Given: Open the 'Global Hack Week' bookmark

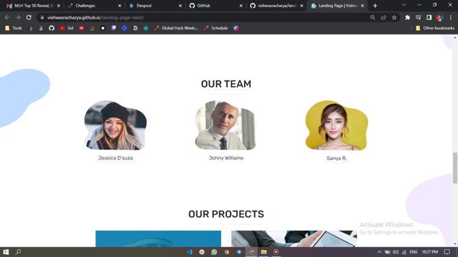Looking at the screenshot, I should click(x=176, y=28).
